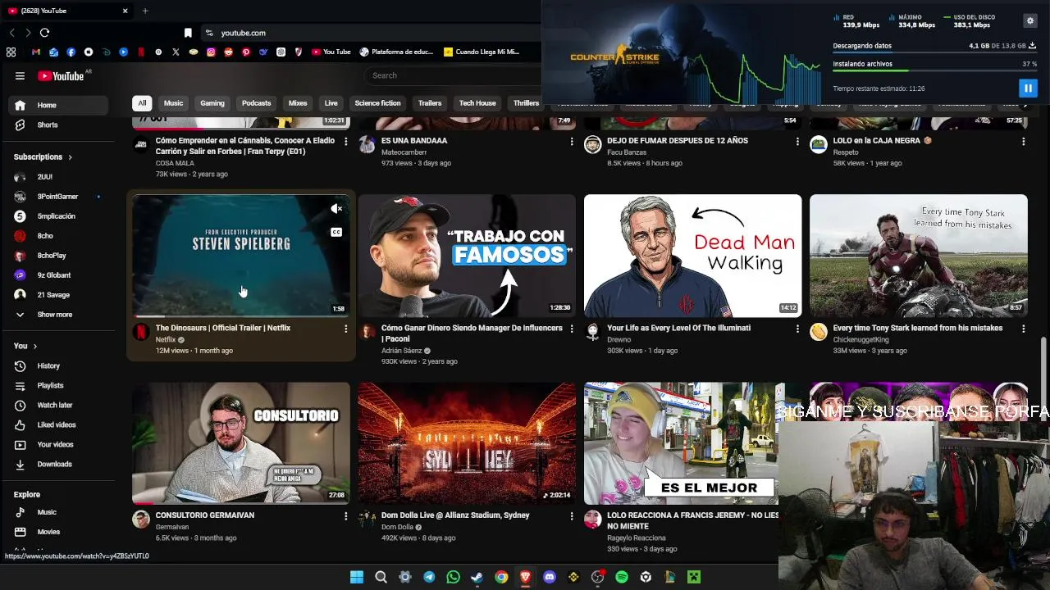Open the YouTube hamburger guide menu

coord(20,76)
